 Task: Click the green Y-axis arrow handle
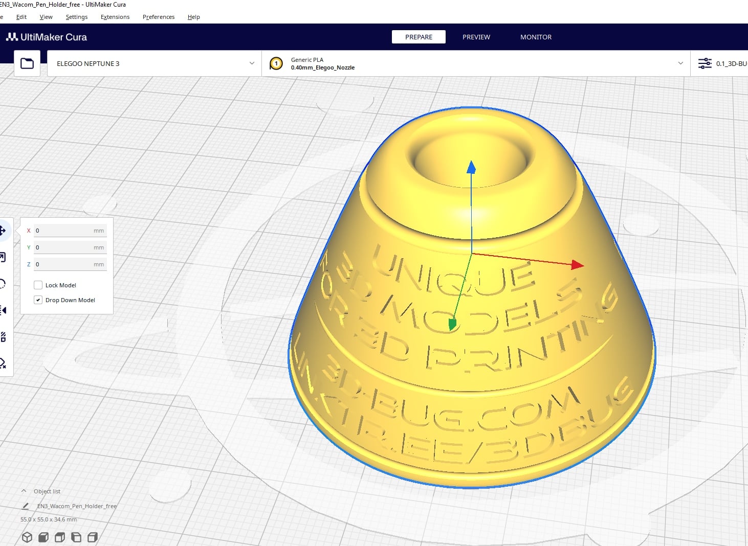[452, 324]
